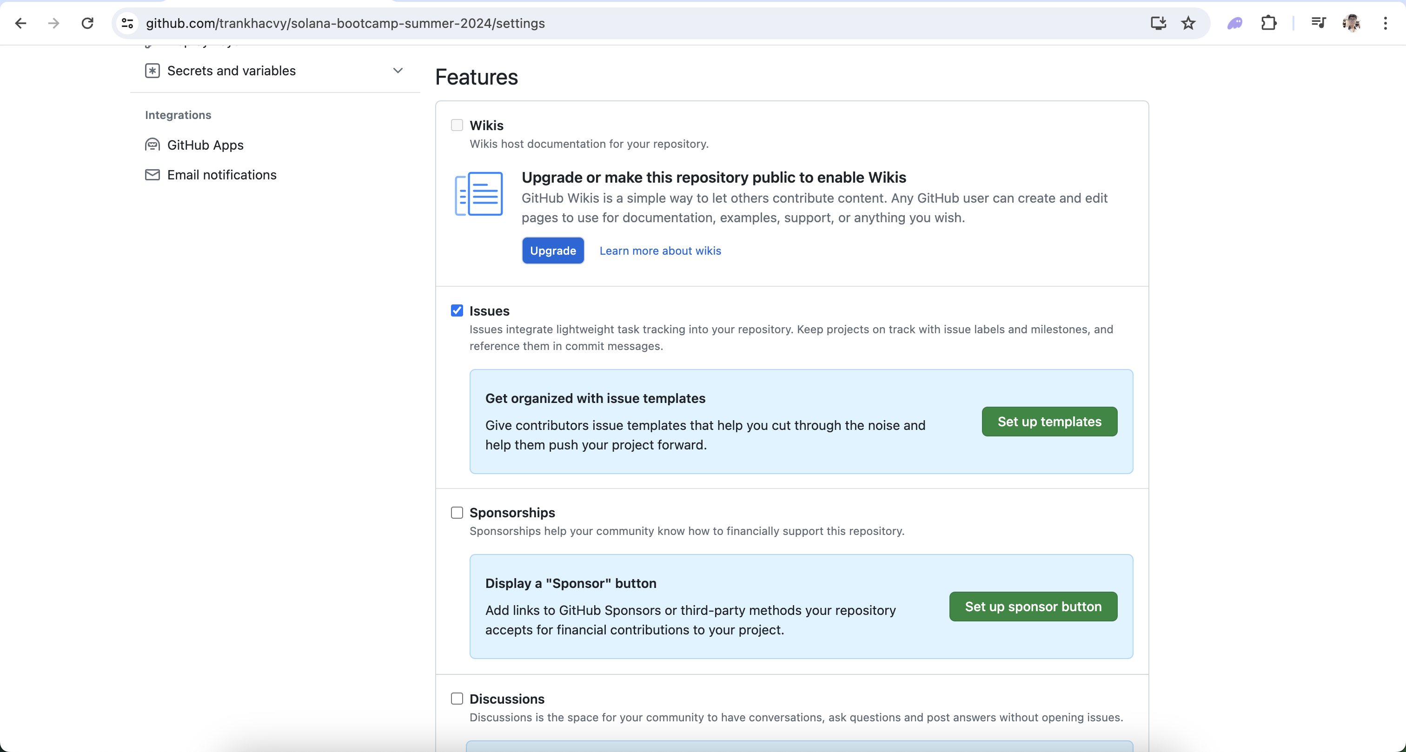This screenshot has width=1406, height=752.
Task: Open the site information icon in address bar
Action: [x=127, y=23]
